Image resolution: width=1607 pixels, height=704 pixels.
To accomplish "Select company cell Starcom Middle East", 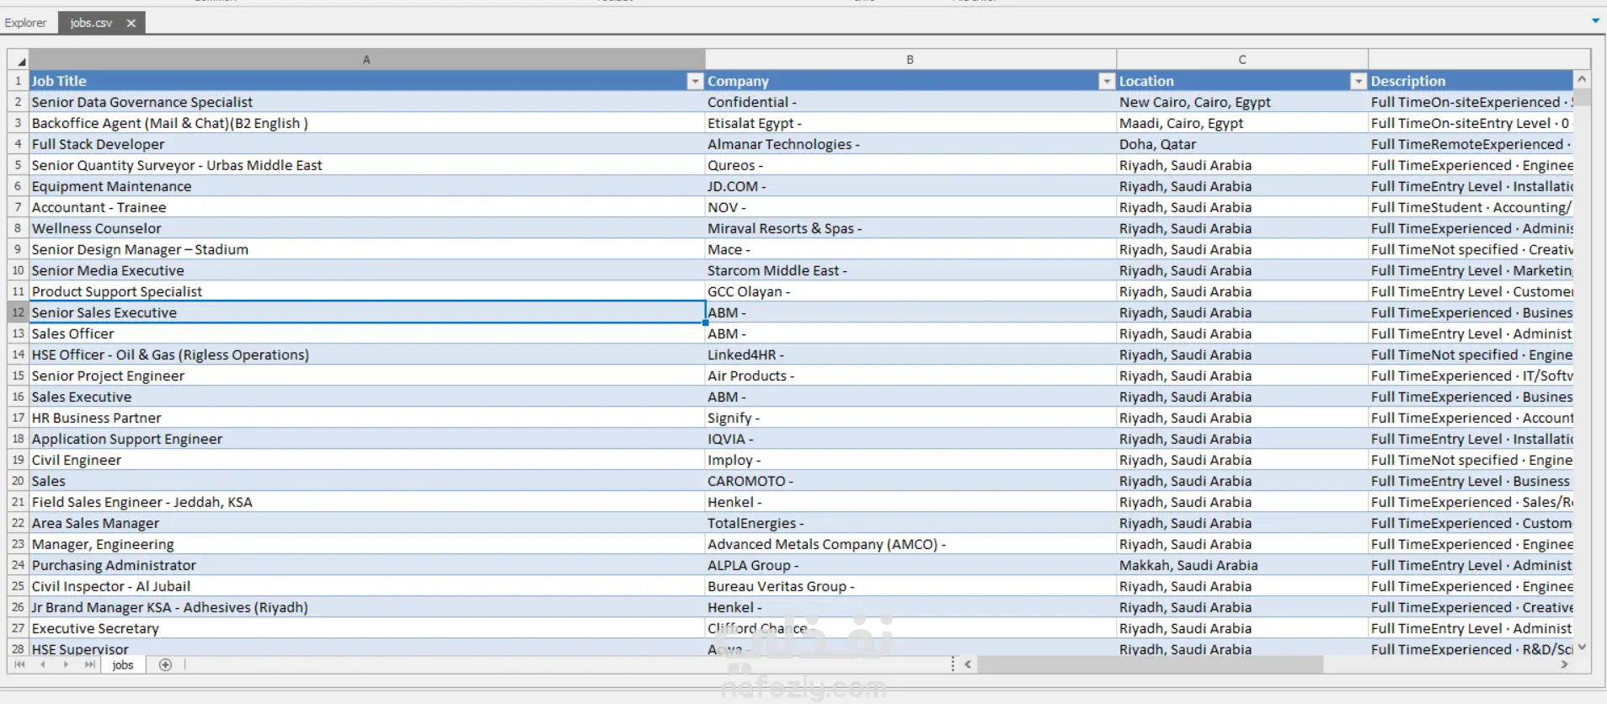I will pyautogui.click(x=910, y=270).
